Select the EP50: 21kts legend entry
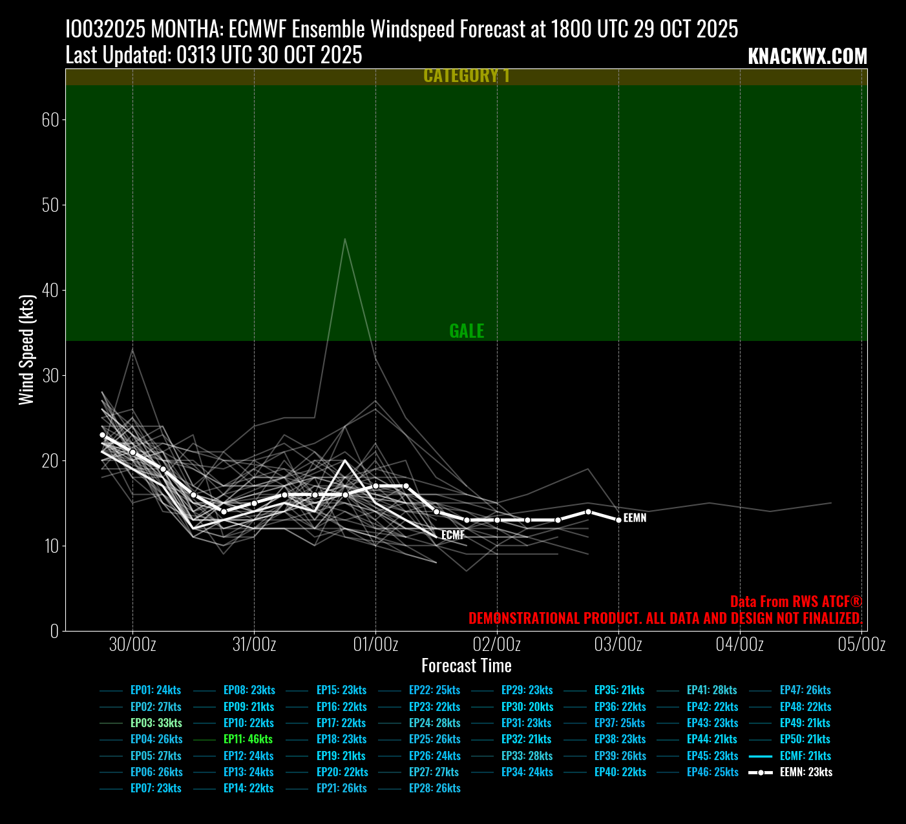This screenshot has height=824, width=906. [x=805, y=739]
